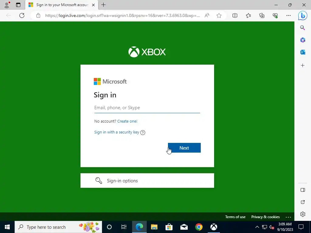Screen dimensions: 311x233
Task: Close the Microsoft sign-in tab
Action: 94,5
